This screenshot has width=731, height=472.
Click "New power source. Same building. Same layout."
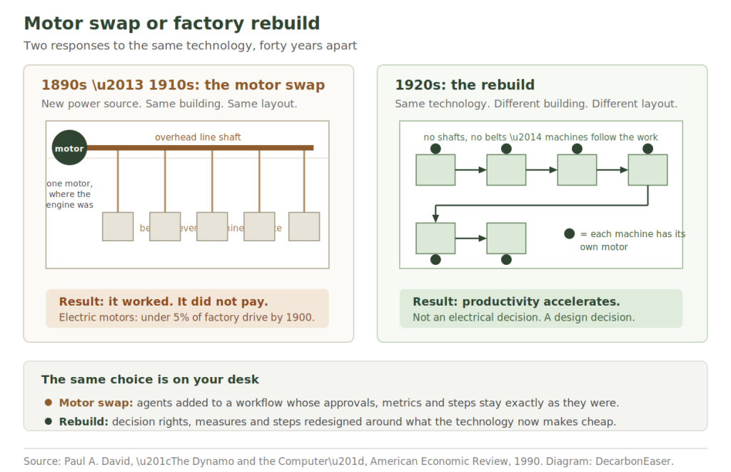click(168, 104)
